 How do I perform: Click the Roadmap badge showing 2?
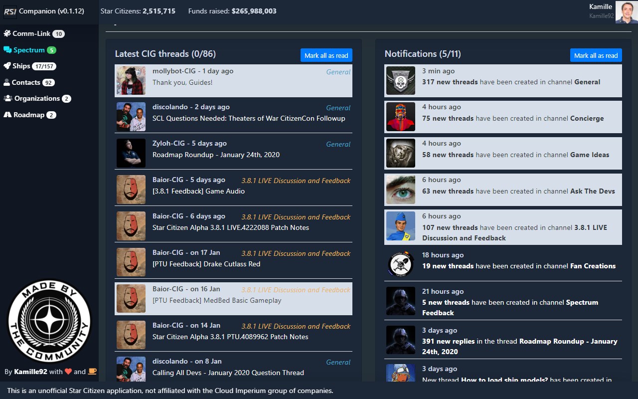(51, 115)
